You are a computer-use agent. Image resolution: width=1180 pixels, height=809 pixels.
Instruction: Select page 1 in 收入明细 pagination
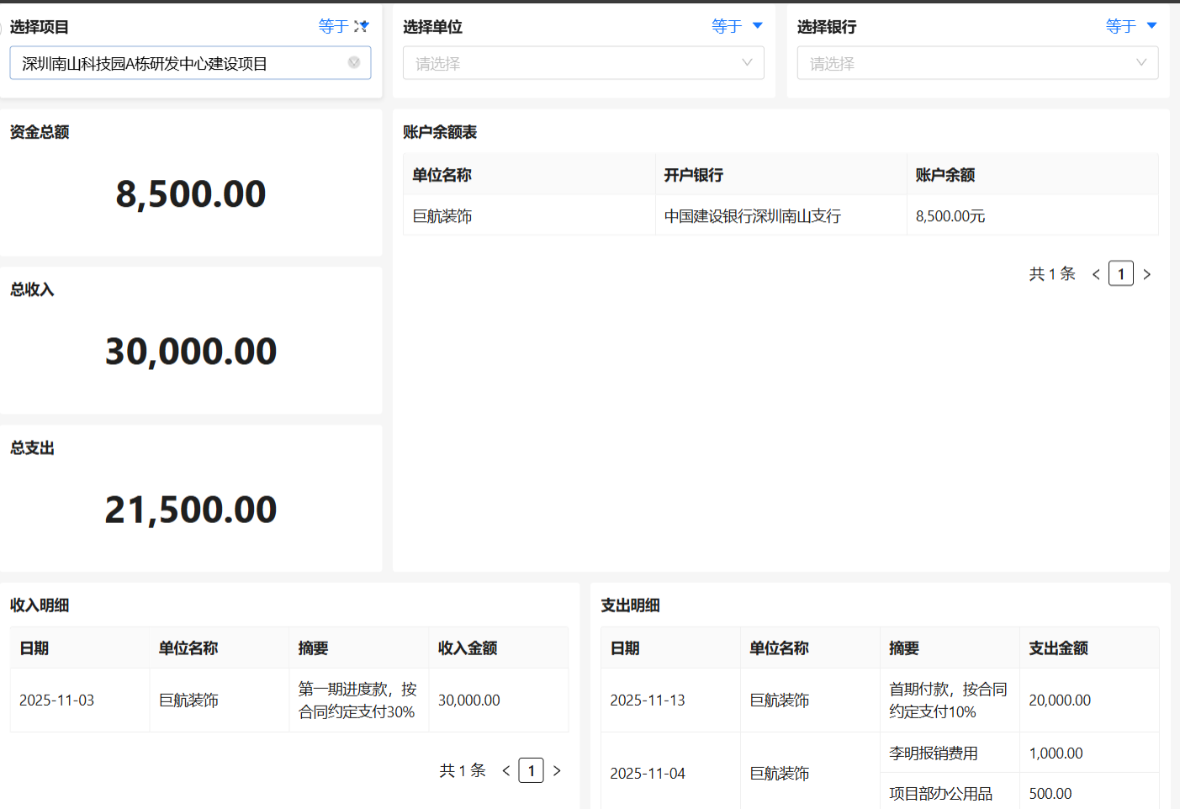pyautogui.click(x=532, y=770)
